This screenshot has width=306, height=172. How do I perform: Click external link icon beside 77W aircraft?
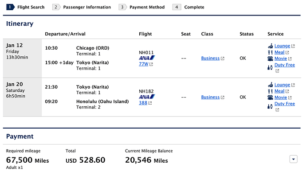pyautogui.click(x=151, y=64)
